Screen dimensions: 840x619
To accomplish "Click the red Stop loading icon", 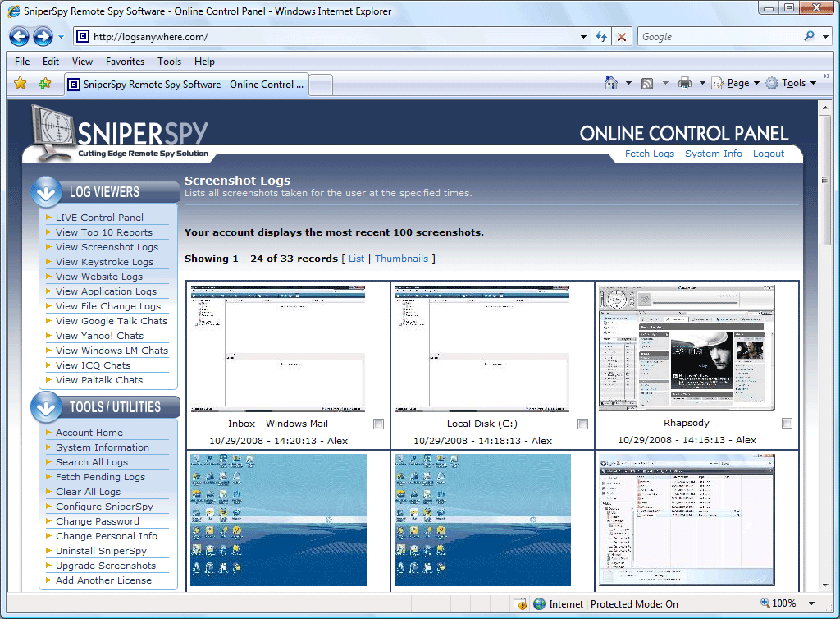I will point(622,36).
